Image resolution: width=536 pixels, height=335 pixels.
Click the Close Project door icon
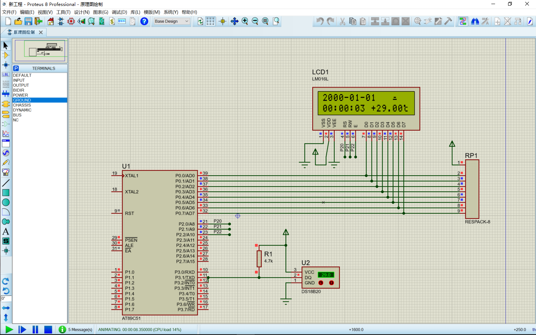pyautogui.click(x=38, y=21)
